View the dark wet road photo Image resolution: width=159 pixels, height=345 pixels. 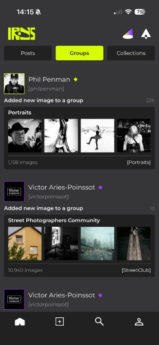pos(134,243)
